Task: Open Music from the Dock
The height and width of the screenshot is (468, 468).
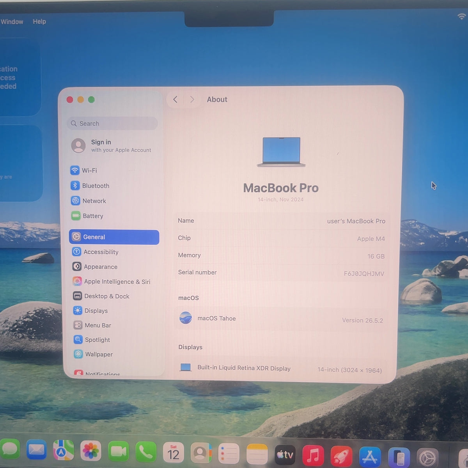Action: (x=313, y=456)
